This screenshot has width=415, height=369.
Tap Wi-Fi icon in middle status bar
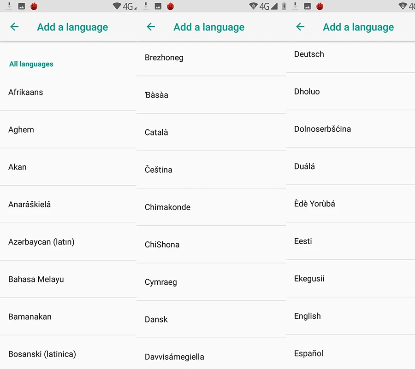[253, 6]
